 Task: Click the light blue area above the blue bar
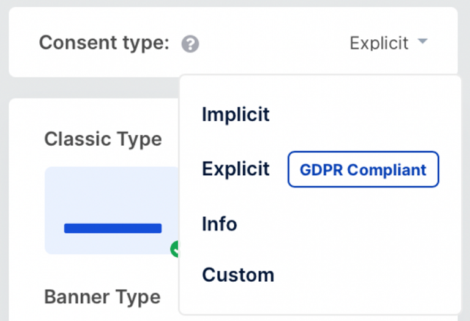[x=112, y=192]
